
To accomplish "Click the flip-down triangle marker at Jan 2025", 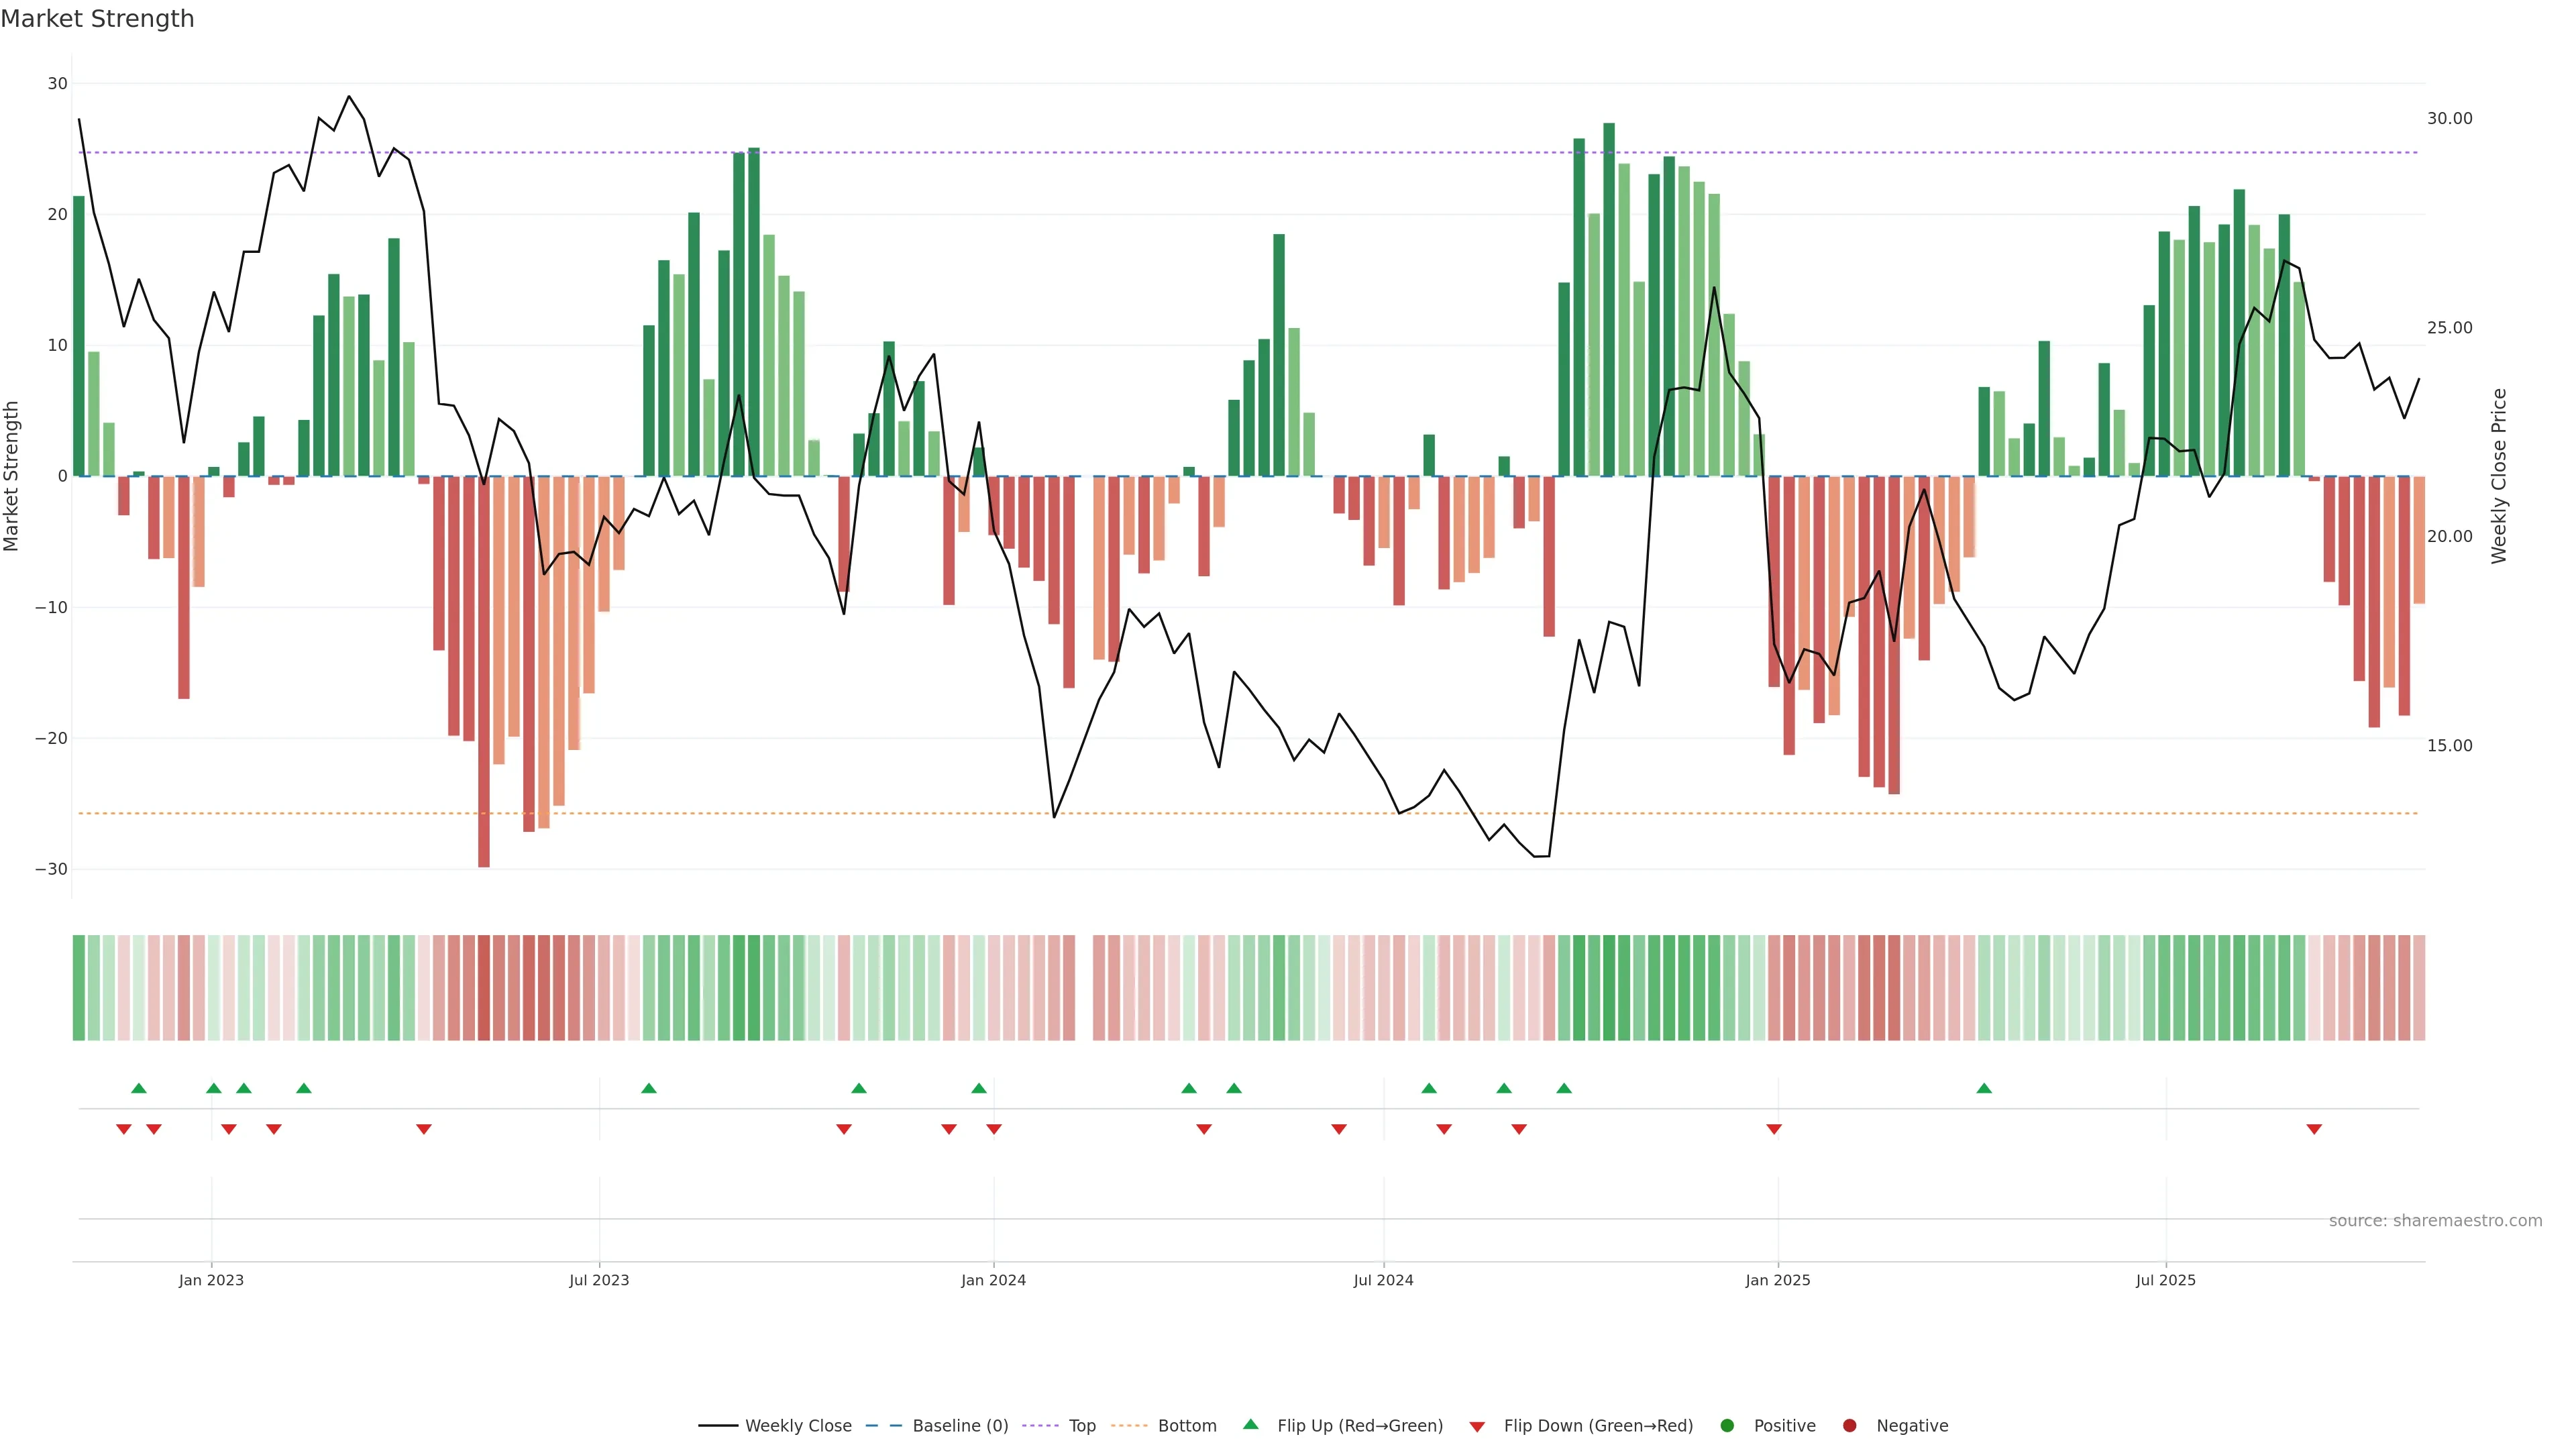I will click(1774, 1129).
